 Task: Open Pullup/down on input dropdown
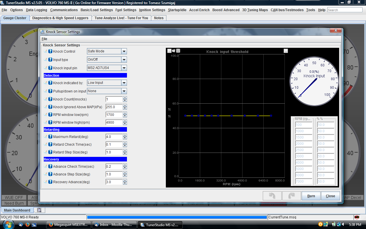(124, 91)
